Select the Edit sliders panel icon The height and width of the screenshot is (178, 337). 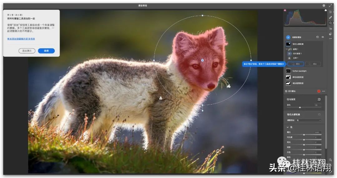(x=330, y=12)
